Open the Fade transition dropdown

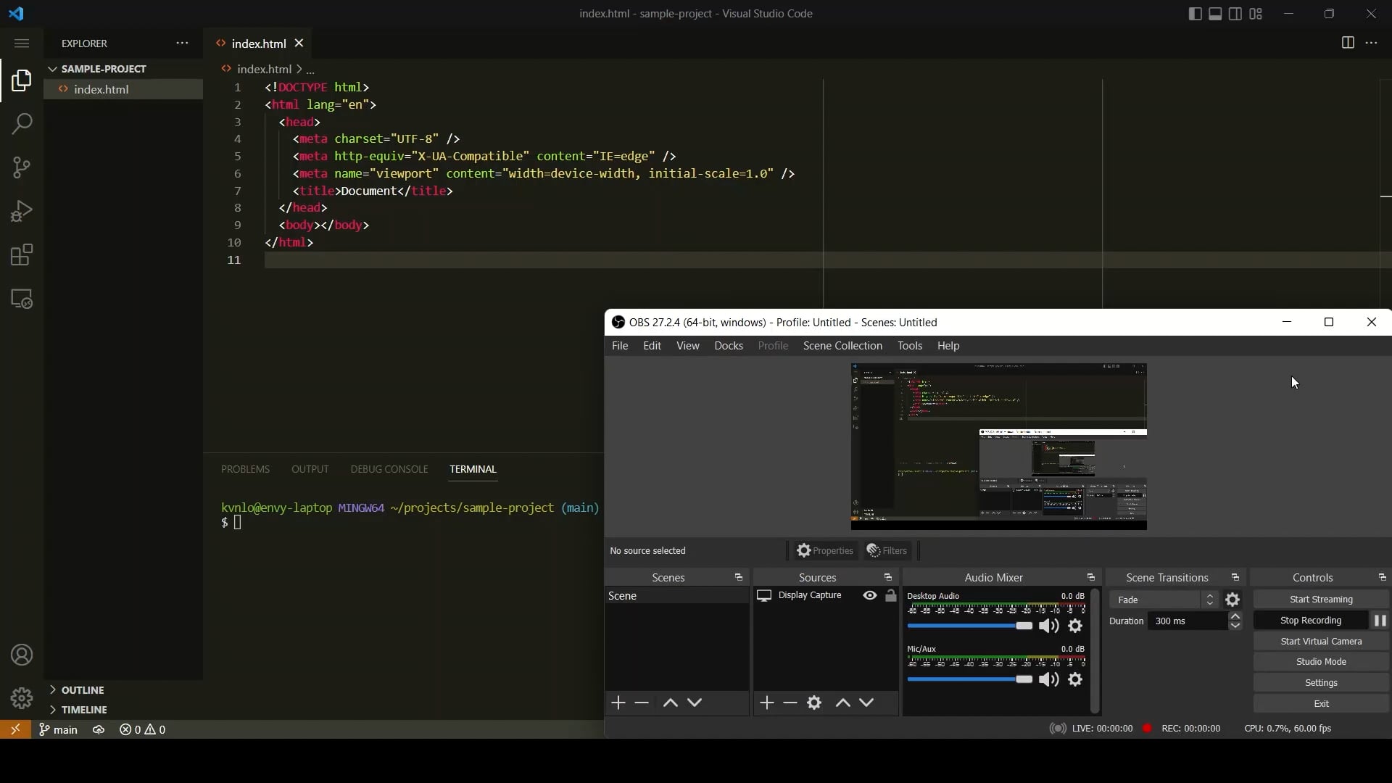point(1164,600)
